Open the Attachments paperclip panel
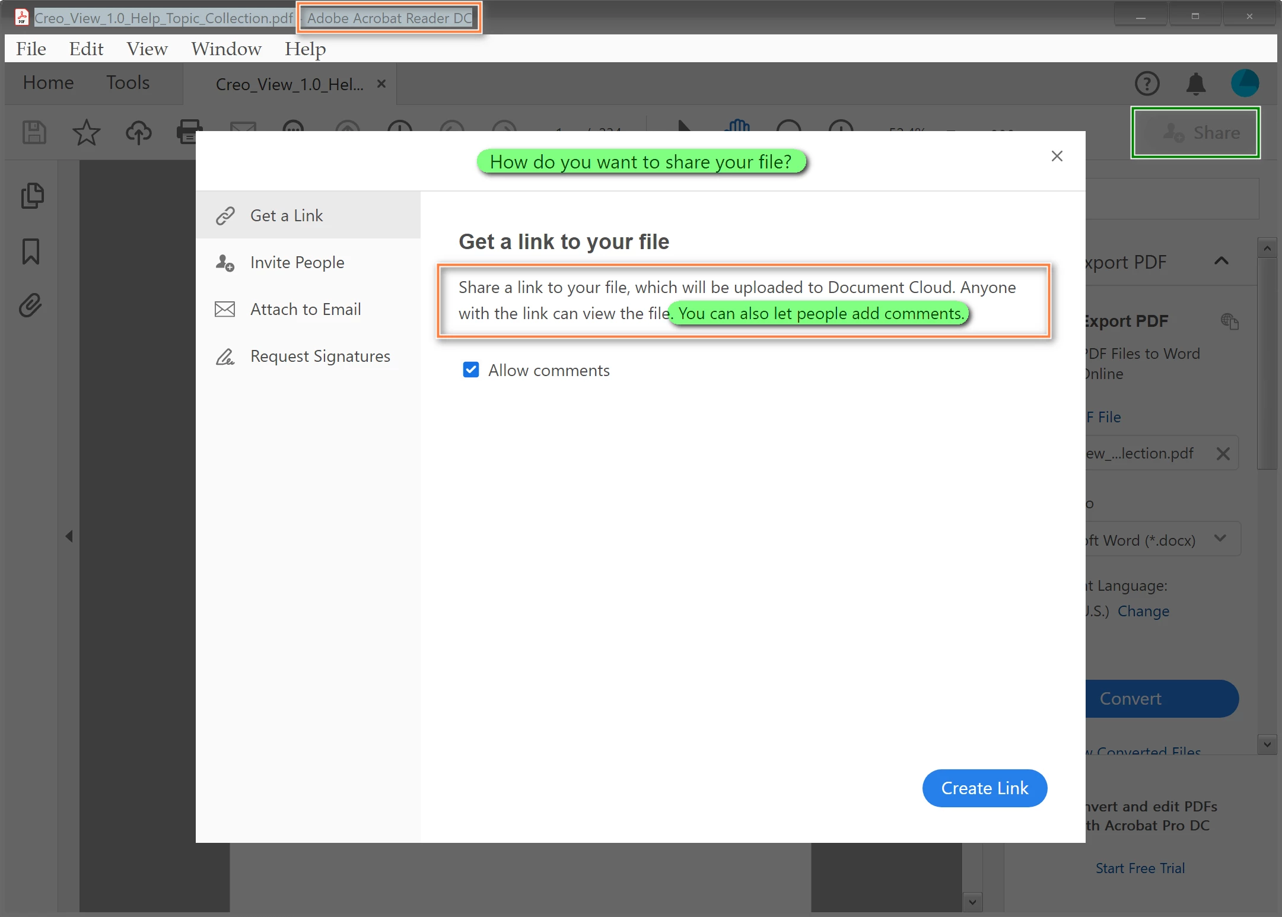The image size is (1282, 917). point(31,305)
